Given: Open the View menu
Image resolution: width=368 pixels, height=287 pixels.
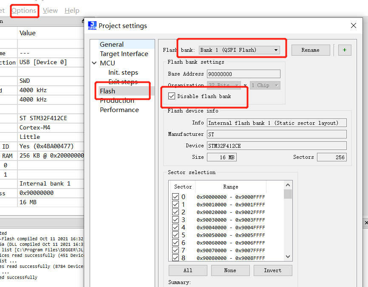Looking at the screenshot, I should point(50,10).
